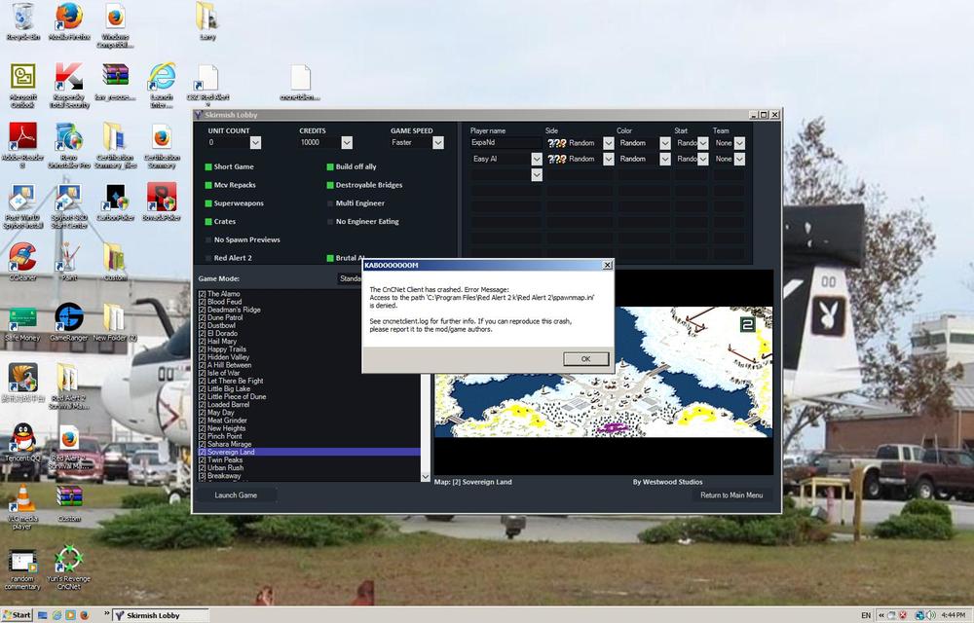This screenshot has height=623, width=974.
Task: Open the Credits dropdown
Action: point(347,143)
